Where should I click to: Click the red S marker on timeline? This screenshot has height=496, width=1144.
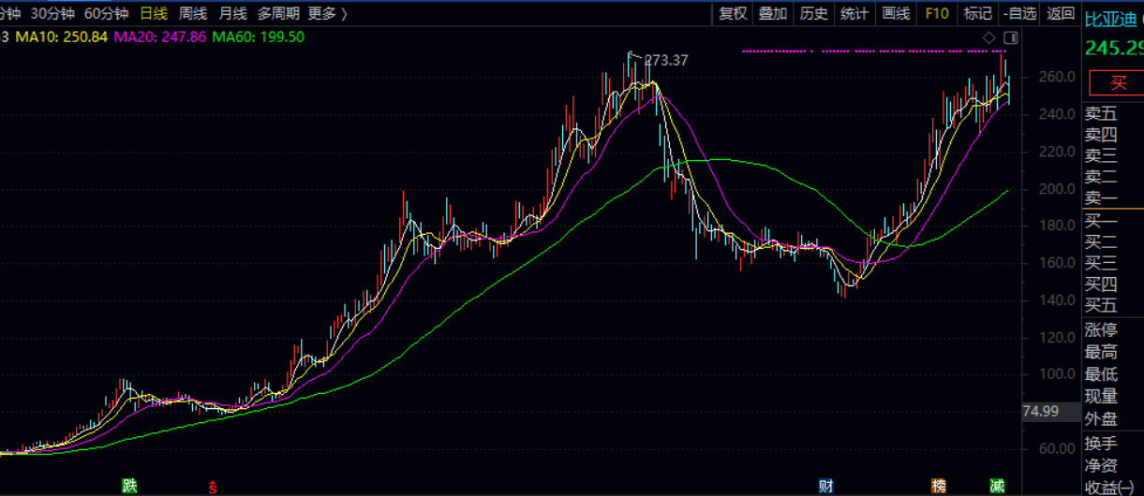pos(213,487)
